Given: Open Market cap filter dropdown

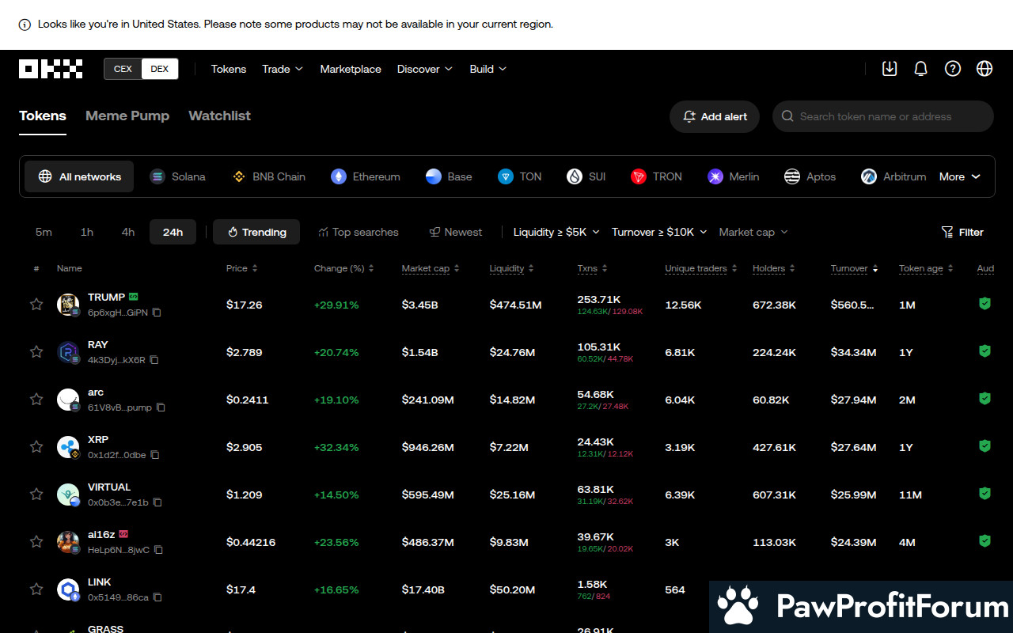Looking at the screenshot, I should tap(753, 232).
